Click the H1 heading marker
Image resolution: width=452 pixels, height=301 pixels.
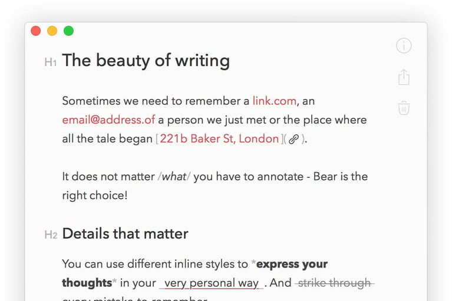pyautogui.click(x=51, y=62)
